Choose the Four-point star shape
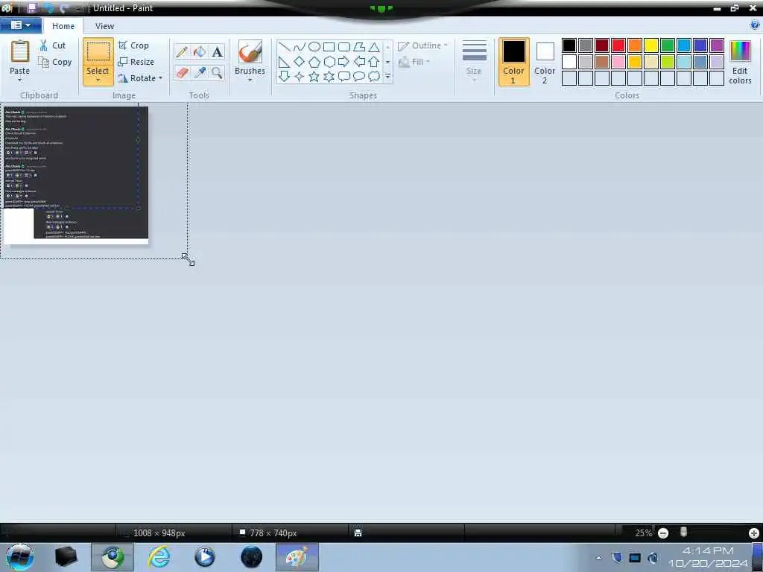The image size is (763, 572). [300, 77]
